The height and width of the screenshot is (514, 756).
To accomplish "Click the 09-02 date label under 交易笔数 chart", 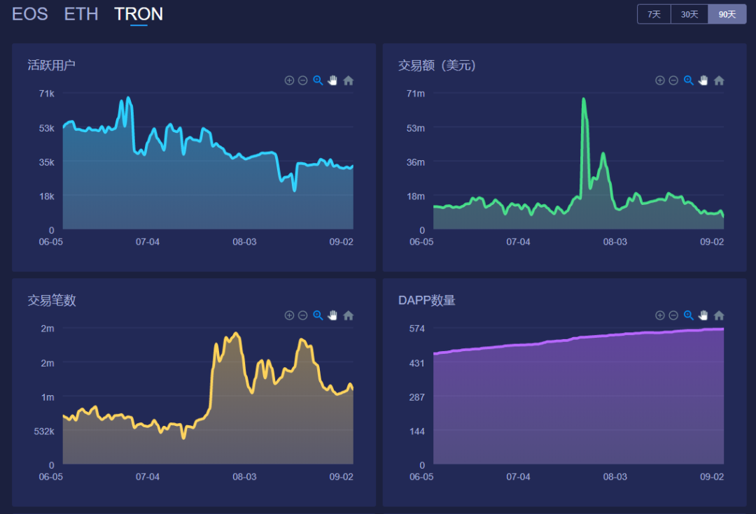I will [x=342, y=477].
